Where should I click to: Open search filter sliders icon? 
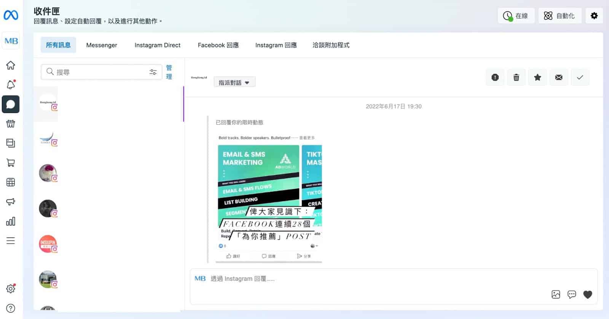point(153,72)
